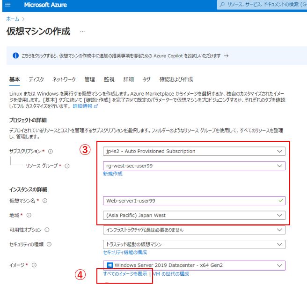Click the arrow in the Azure Copilot banner

point(227,56)
